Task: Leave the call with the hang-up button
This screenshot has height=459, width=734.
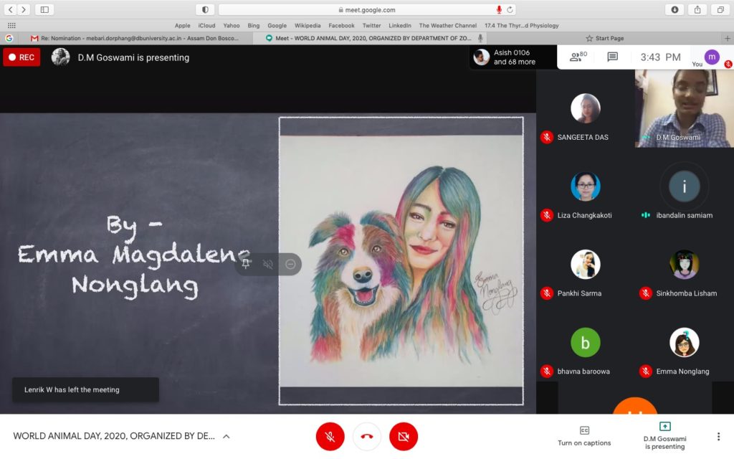Action: pyautogui.click(x=367, y=437)
